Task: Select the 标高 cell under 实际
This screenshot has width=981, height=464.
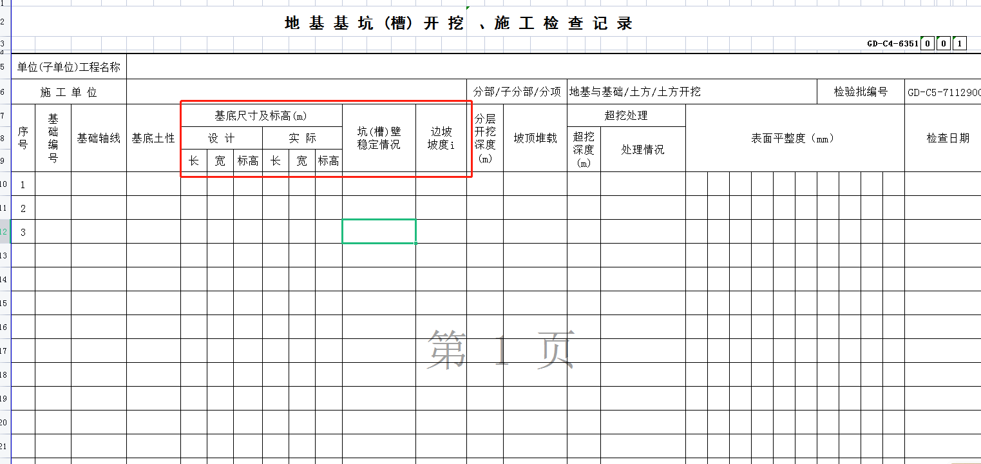Action: [329, 161]
